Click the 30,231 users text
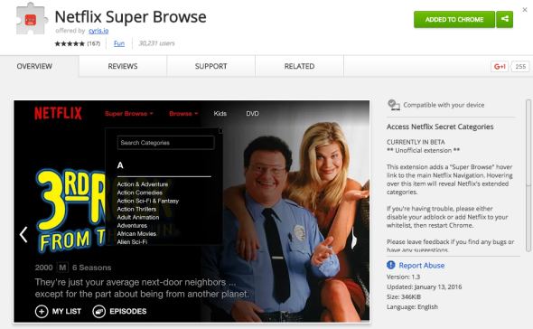This screenshot has height=329, width=533. 156,43
